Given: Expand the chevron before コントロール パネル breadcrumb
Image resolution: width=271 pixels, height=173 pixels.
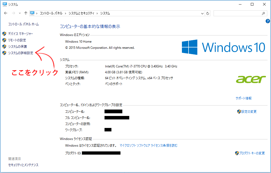Looking at the screenshot, I should click(37, 13).
